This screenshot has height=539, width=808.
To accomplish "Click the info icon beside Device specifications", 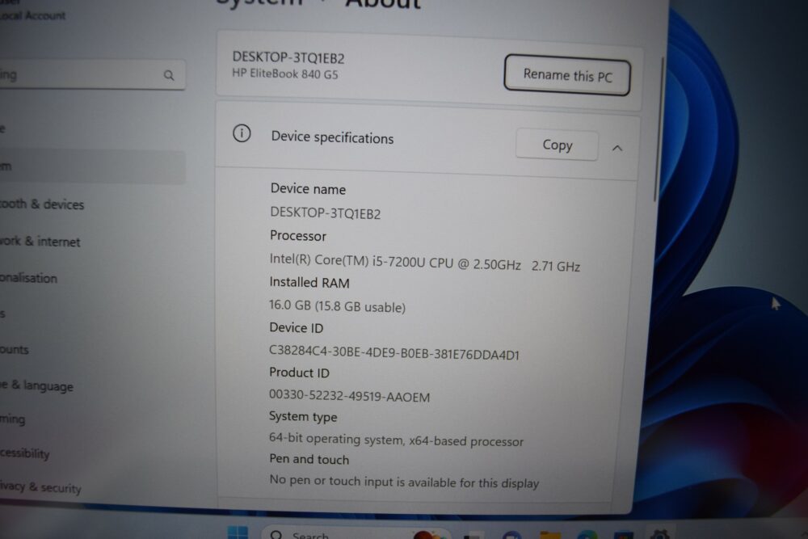I will pyautogui.click(x=242, y=133).
